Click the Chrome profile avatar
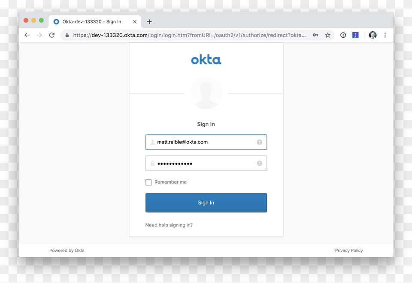Viewport: 412px width, 283px height. tap(372, 35)
